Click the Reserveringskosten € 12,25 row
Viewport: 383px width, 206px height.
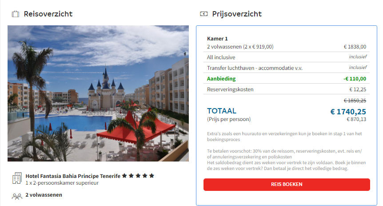287,89
